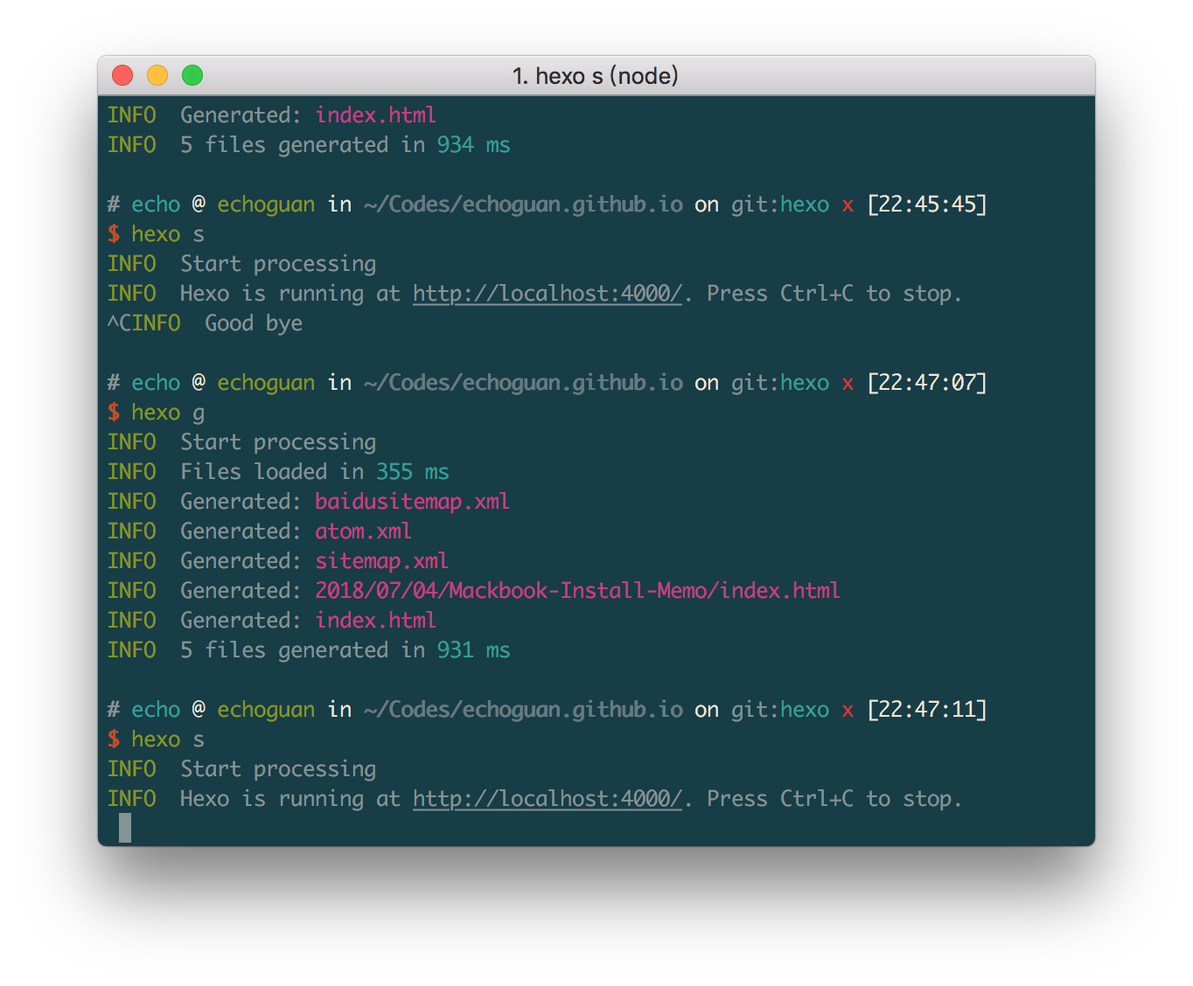
Task: Click the terminal cursor block
Action: pyautogui.click(x=125, y=828)
